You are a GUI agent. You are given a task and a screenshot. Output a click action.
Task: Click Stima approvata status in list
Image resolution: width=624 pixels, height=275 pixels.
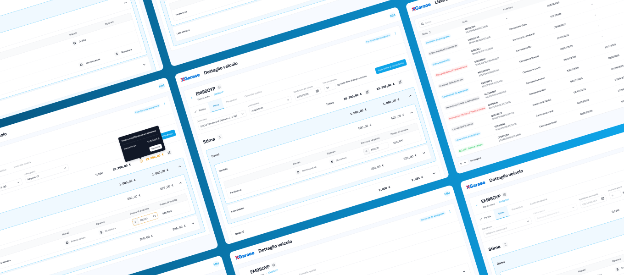[442, 63]
